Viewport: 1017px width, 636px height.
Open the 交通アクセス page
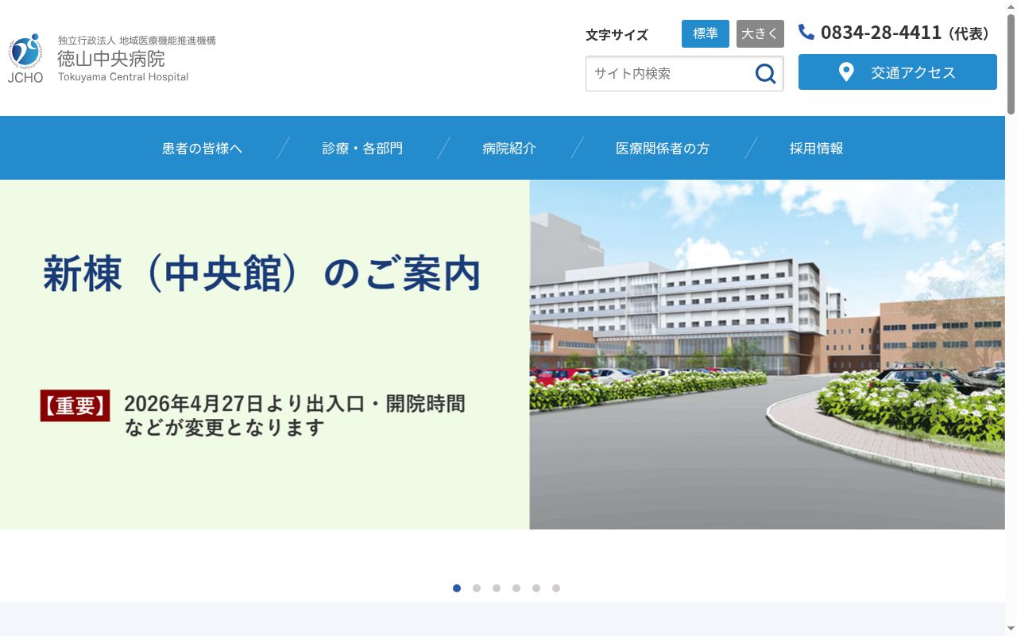pos(898,72)
